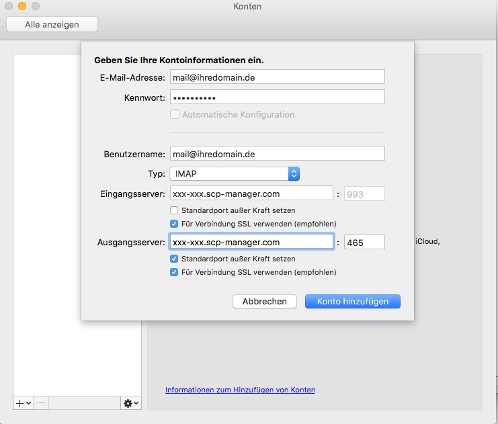
Task: Click the Alle anzeigen toolbar button
Action: [x=52, y=25]
